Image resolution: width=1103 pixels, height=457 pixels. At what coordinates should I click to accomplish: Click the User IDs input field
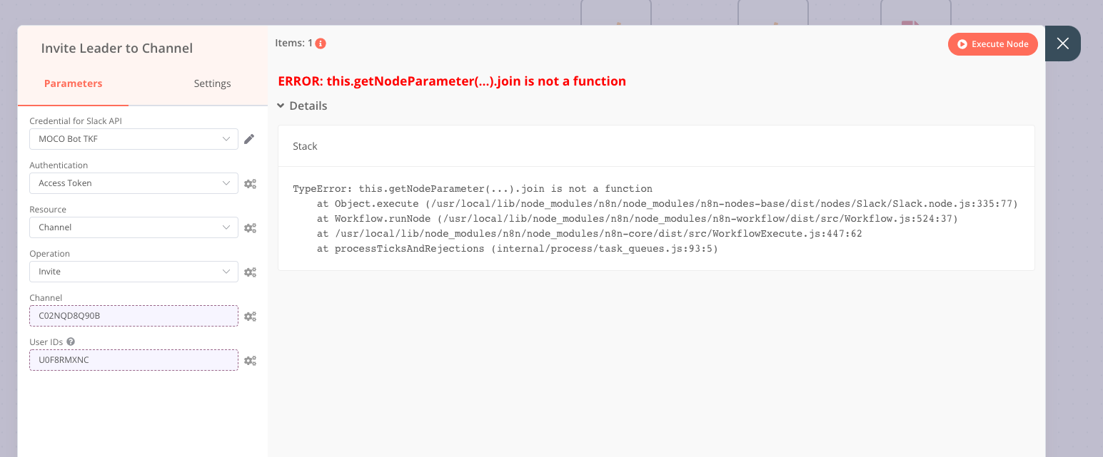point(134,360)
